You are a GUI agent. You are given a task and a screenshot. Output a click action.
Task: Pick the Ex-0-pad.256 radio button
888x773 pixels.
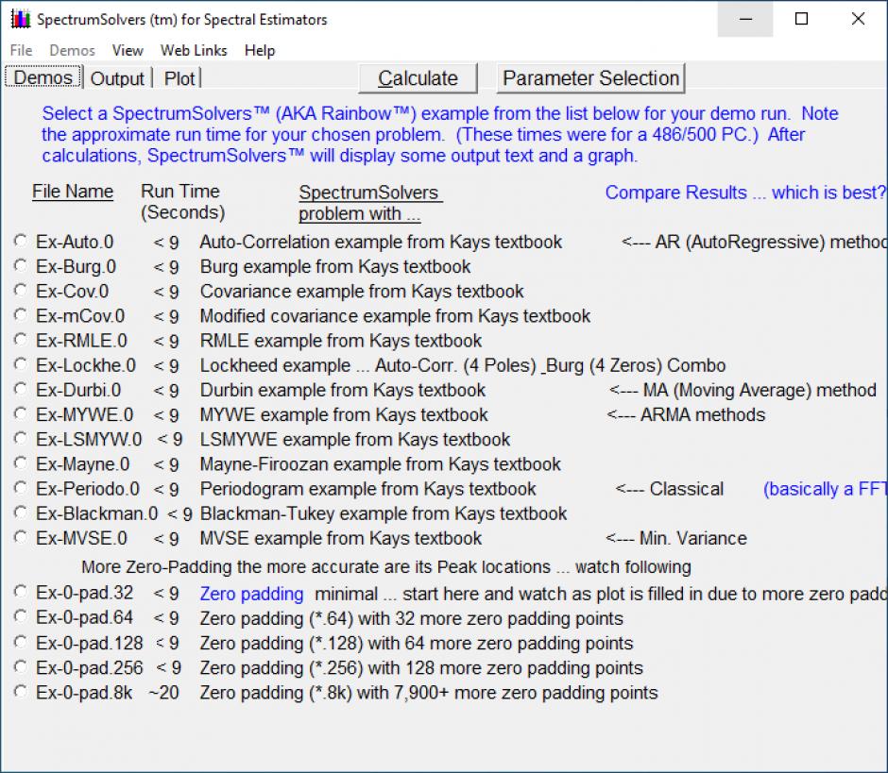(21, 667)
